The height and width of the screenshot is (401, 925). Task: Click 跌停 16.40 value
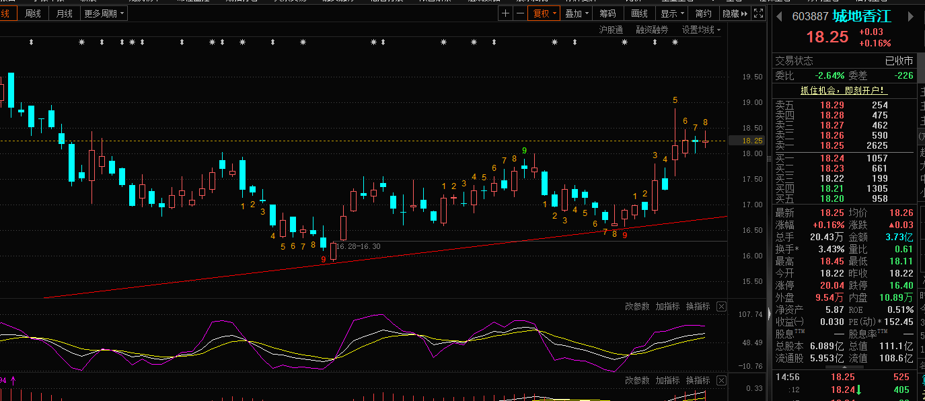click(901, 285)
